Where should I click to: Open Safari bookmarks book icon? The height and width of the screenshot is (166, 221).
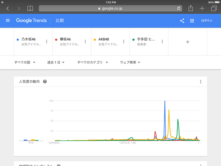pos(30,8)
